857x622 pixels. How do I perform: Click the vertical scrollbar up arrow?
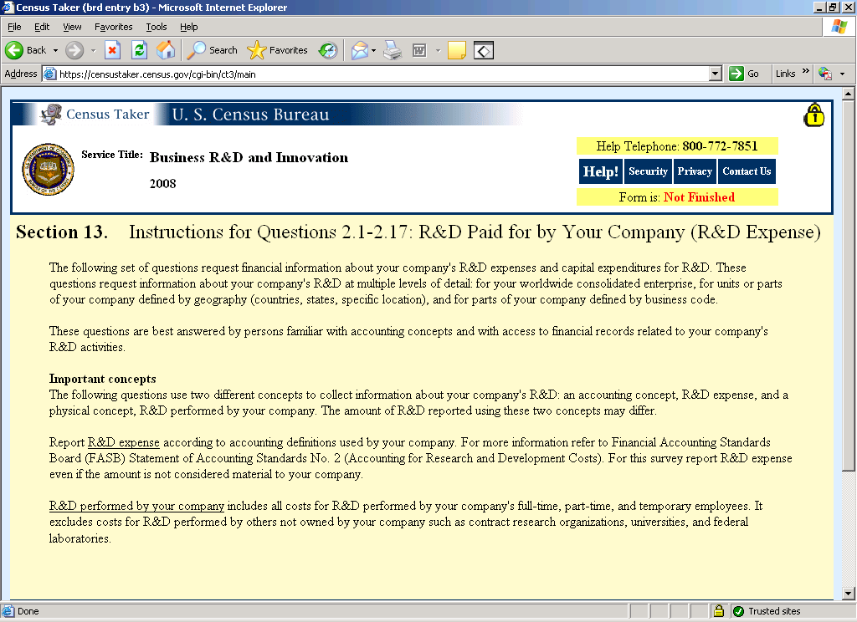point(849,94)
